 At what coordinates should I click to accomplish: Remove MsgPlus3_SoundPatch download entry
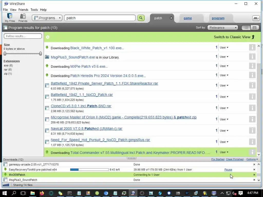point(254,180)
